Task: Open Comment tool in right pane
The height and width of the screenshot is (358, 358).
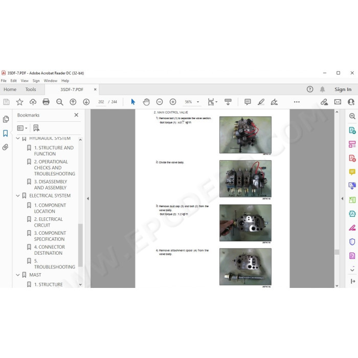Action: [352, 172]
